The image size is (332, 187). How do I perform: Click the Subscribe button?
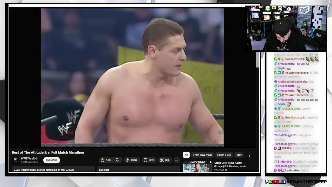point(52,160)
